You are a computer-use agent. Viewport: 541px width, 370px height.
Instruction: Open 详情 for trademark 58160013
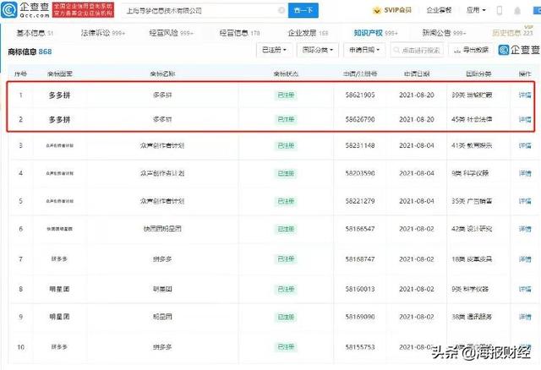pos(525,289)
